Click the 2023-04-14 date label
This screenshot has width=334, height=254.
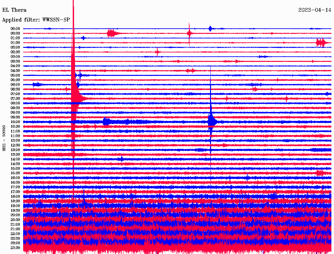click(x=315, y=10)
